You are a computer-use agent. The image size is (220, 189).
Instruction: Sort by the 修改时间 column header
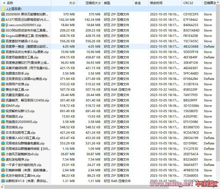[156, 3]
